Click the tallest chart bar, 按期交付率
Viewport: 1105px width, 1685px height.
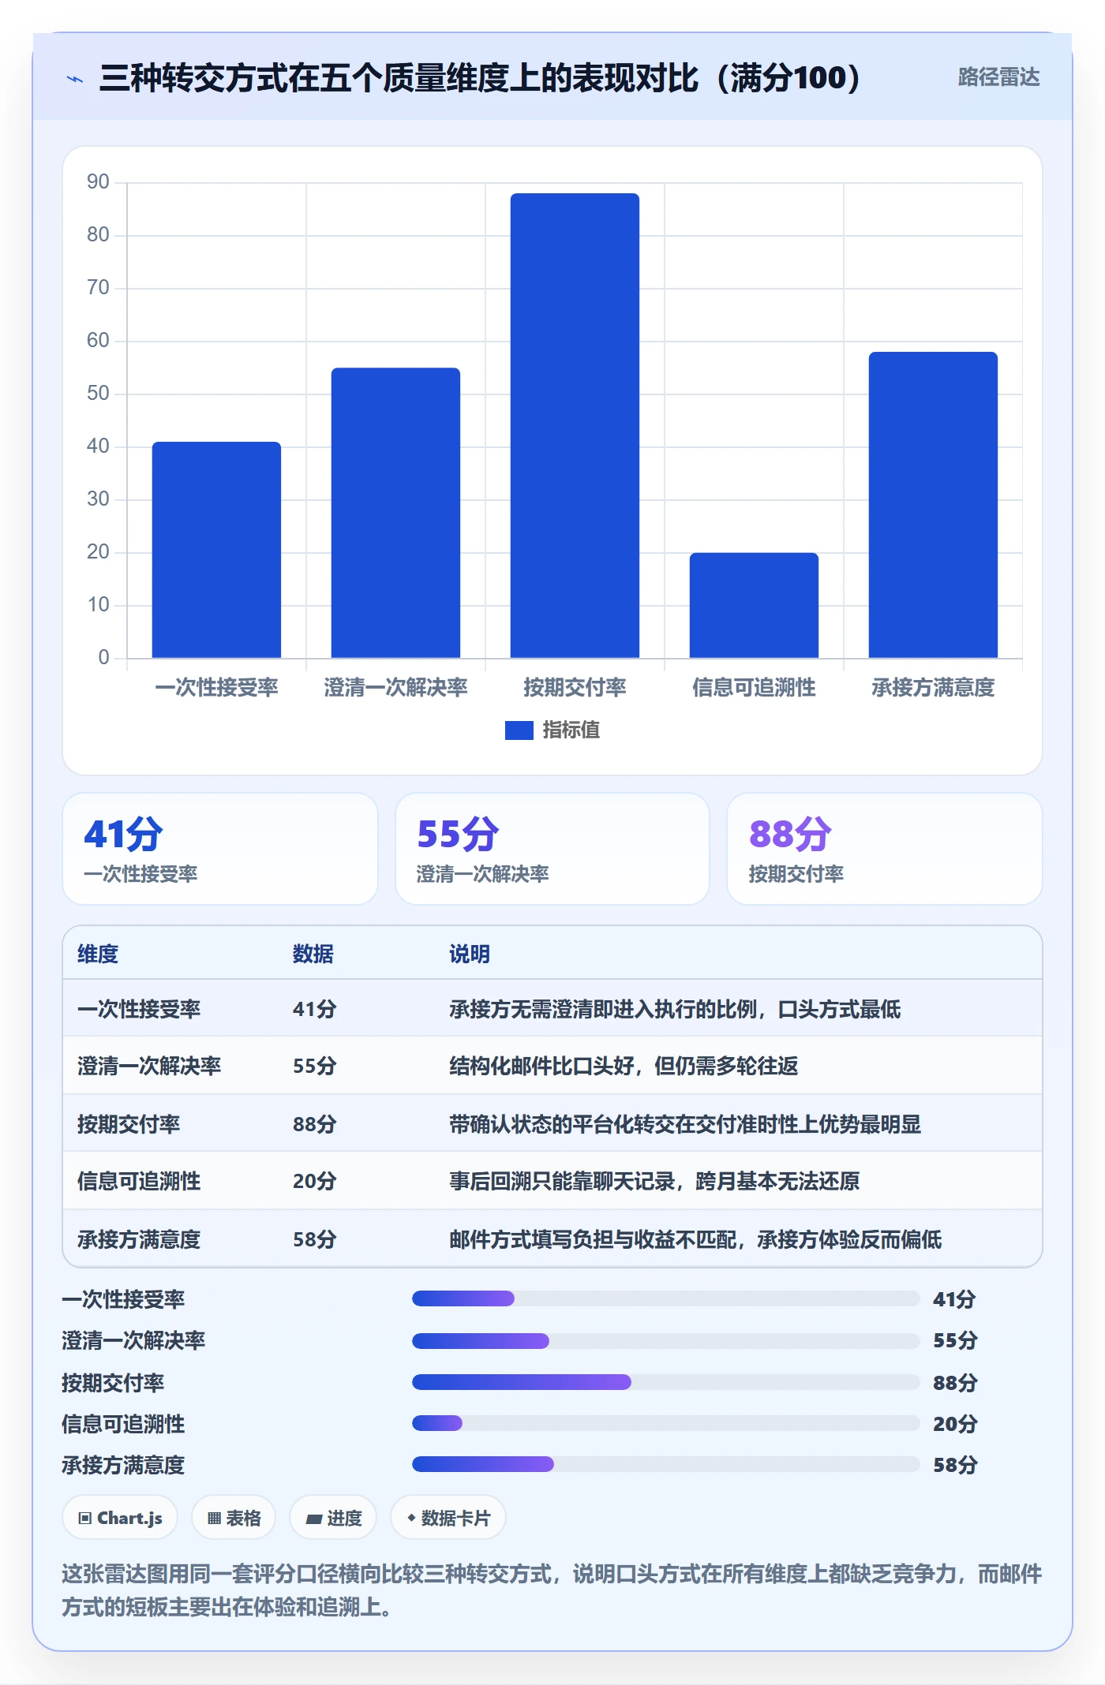click(575, 426)
